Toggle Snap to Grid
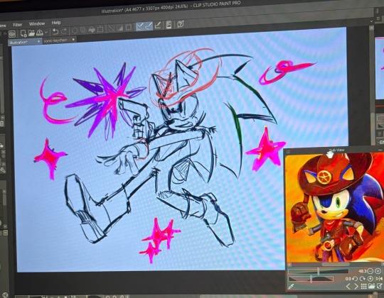 pos(158,26)
